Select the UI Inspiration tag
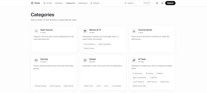This screenshot has height=93, width=207. 117,86
